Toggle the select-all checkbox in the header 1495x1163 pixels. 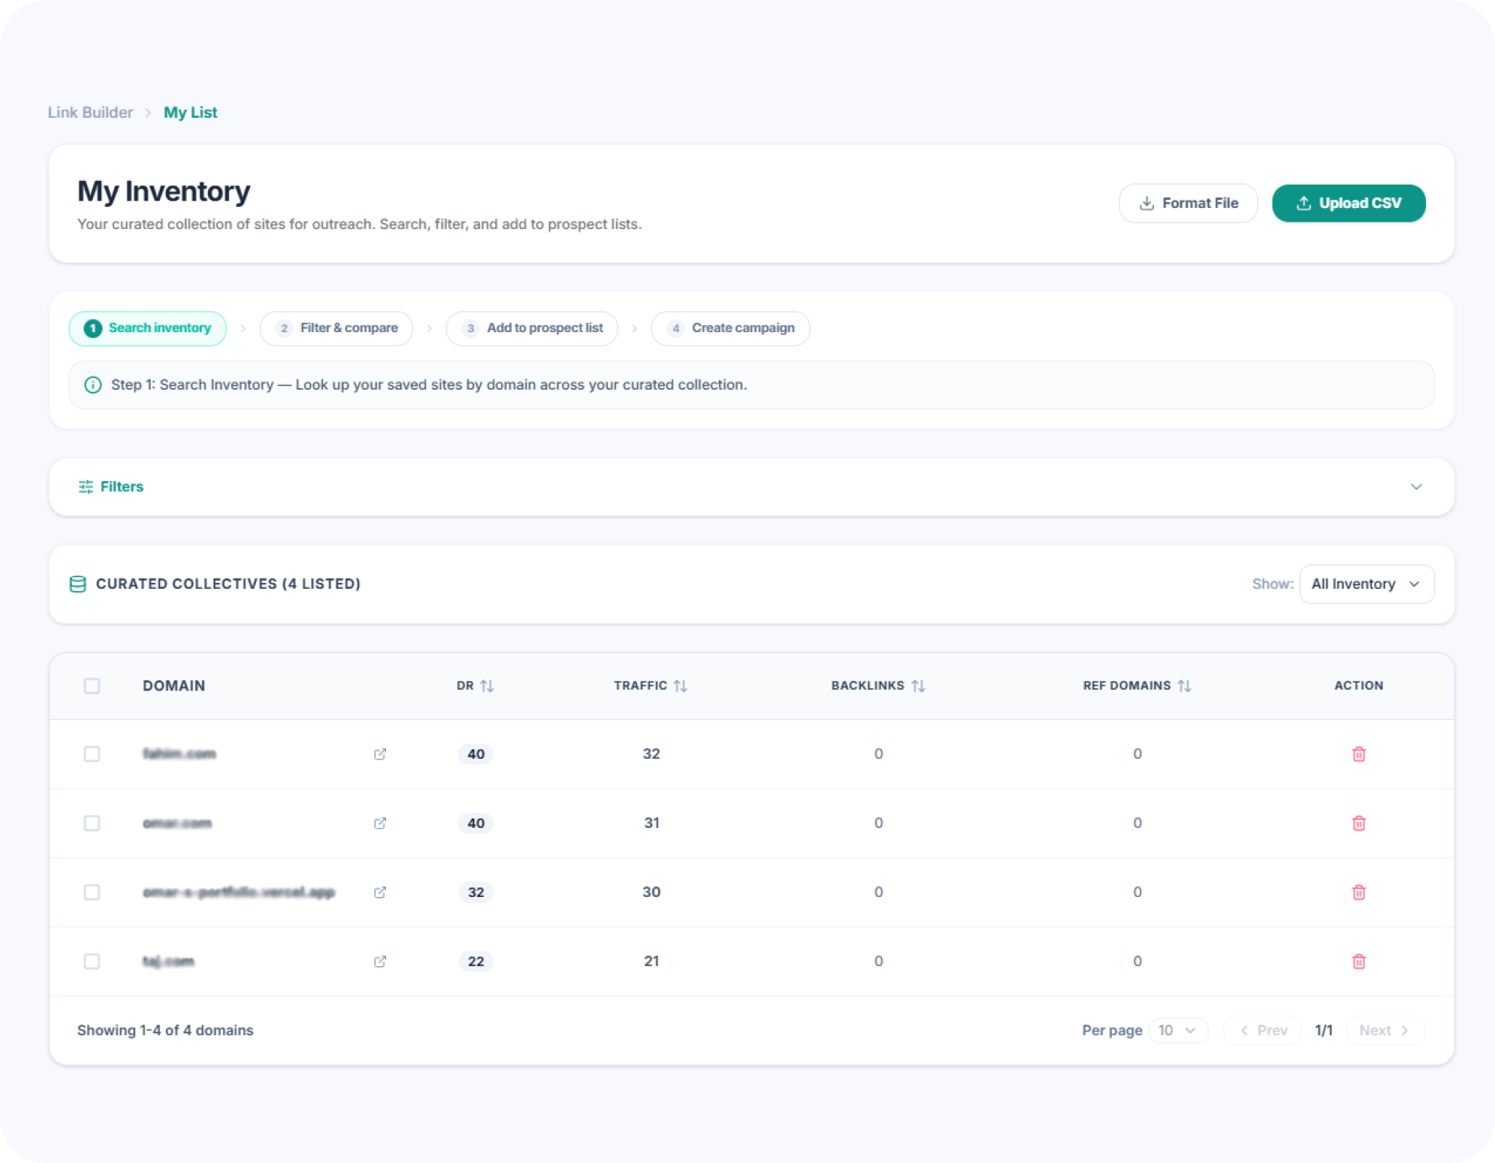92,685
